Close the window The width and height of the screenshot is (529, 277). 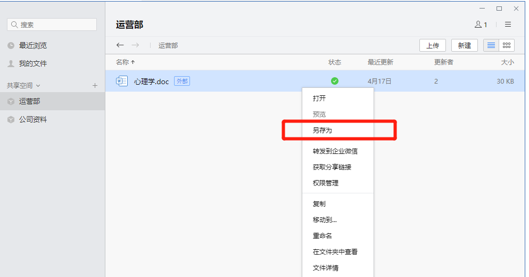516,9
